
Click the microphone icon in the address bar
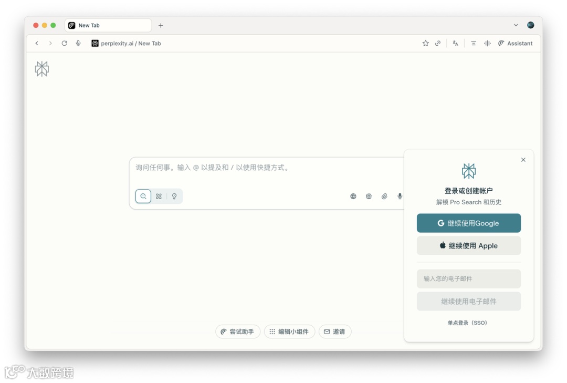(x=78, y=43)
